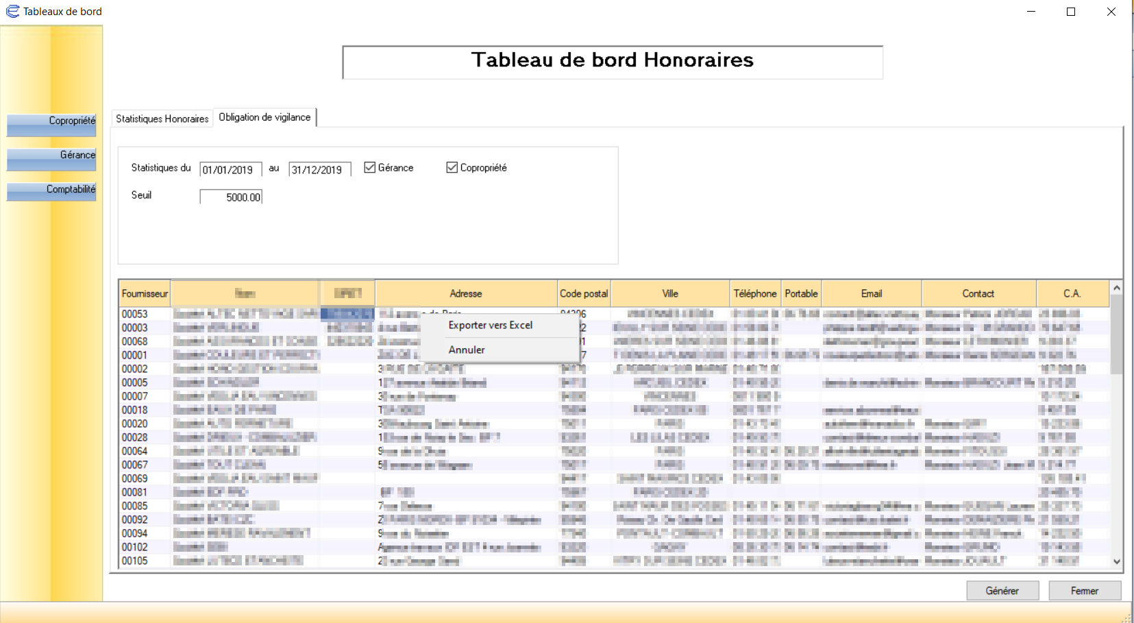
Task: Click the Ville column header
Action: tap(670, 293)
